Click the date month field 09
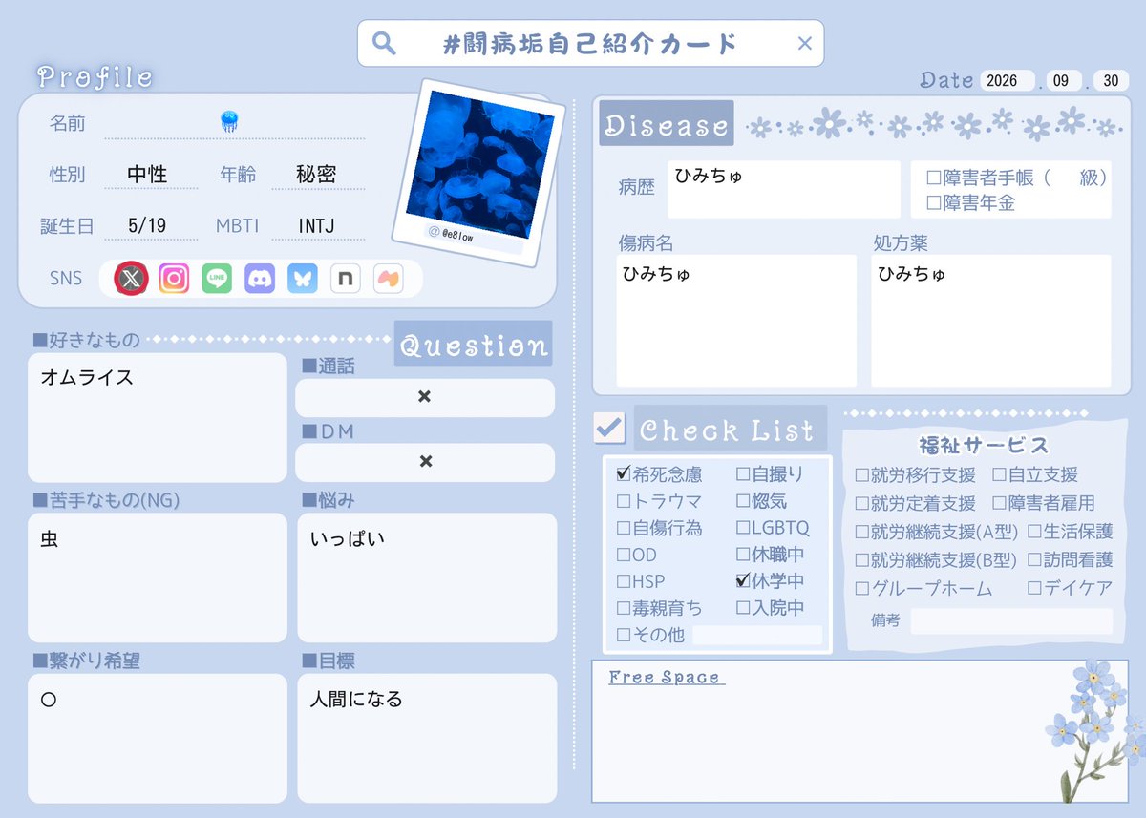 pyautogui.click(x=1064, y=81)
